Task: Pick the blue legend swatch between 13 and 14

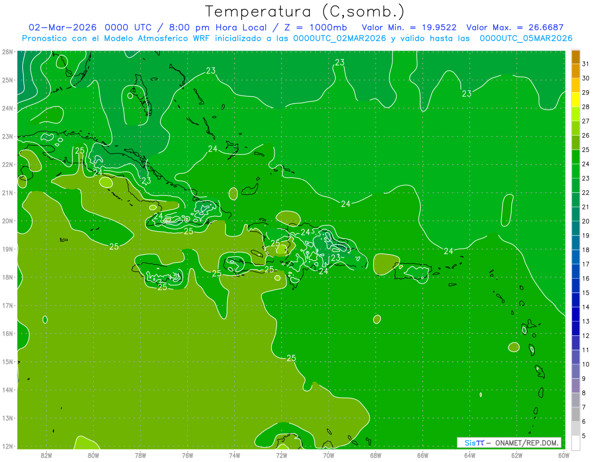Action: (576, 314)
